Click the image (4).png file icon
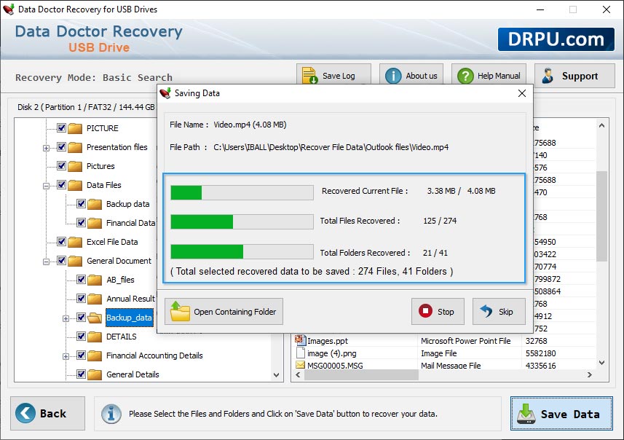Viewport: 624px width, 440px height. coord(300,353)
